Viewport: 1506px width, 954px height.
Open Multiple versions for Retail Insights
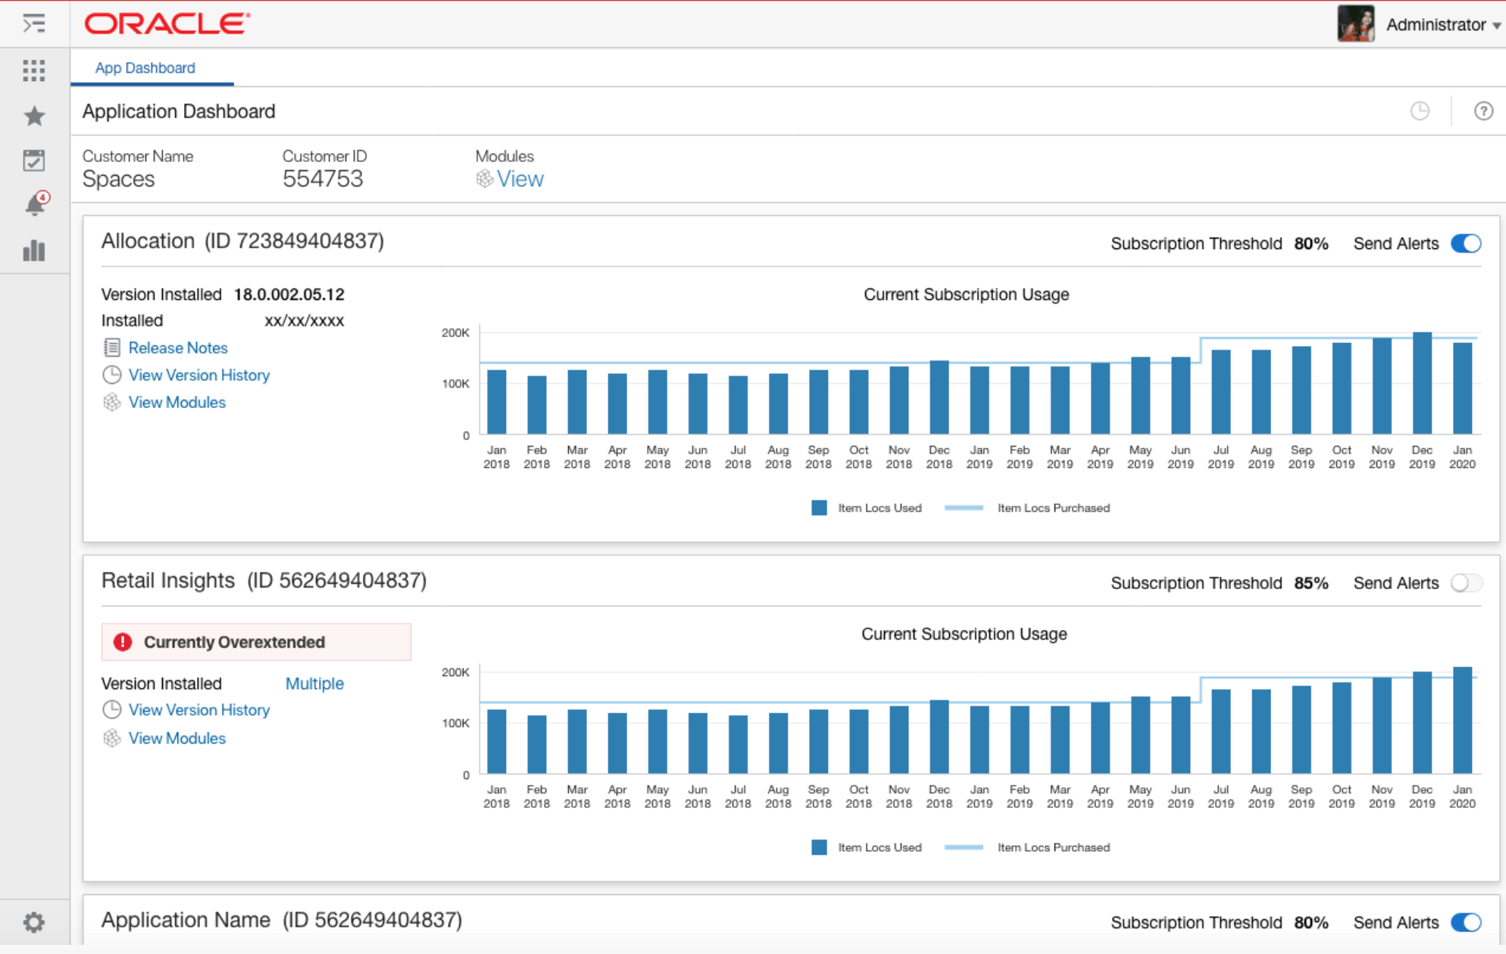pyautogui.click(x=314, y=683)
